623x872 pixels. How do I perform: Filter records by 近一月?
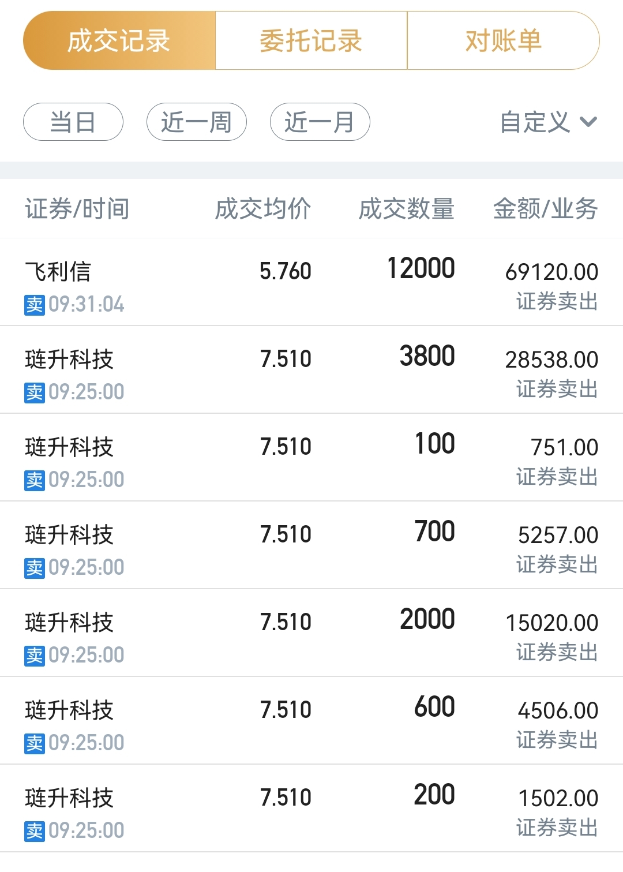320,122
